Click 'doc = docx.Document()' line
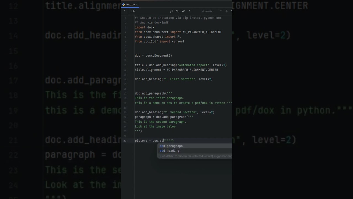353x199 pixels. tap(153, 56)
